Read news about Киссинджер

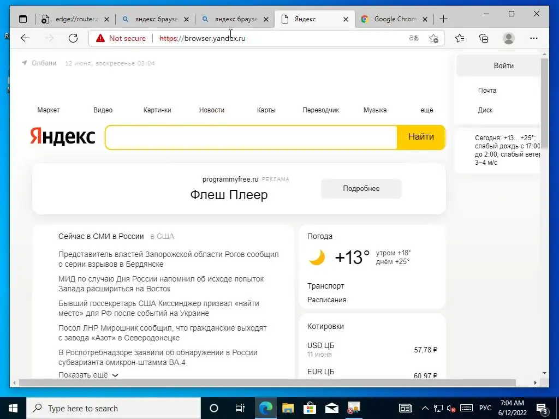point(159,309)
